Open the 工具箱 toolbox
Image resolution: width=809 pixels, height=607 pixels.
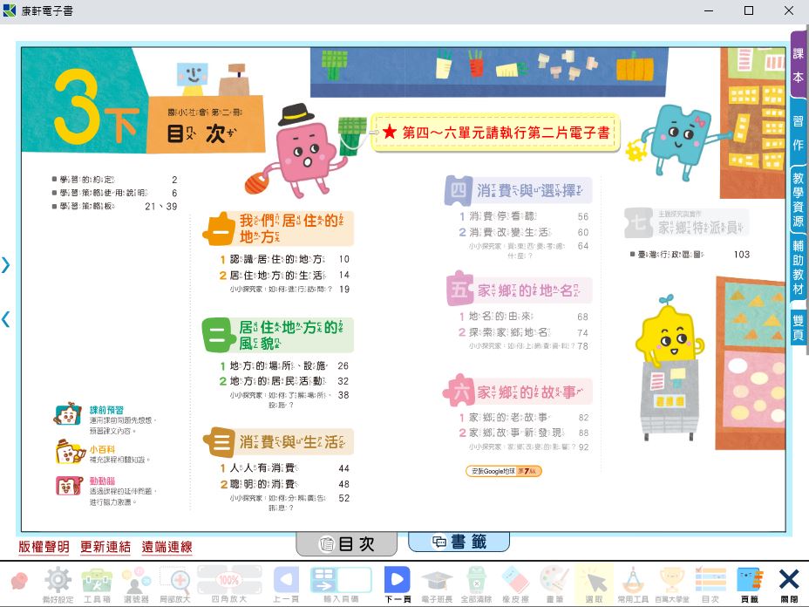(97, 584)
